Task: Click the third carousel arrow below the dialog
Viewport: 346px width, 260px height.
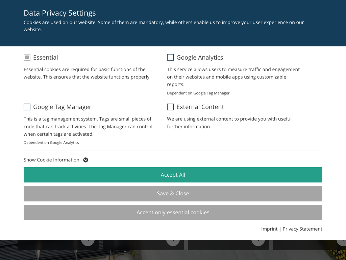Action: click(x=258, y=241)
